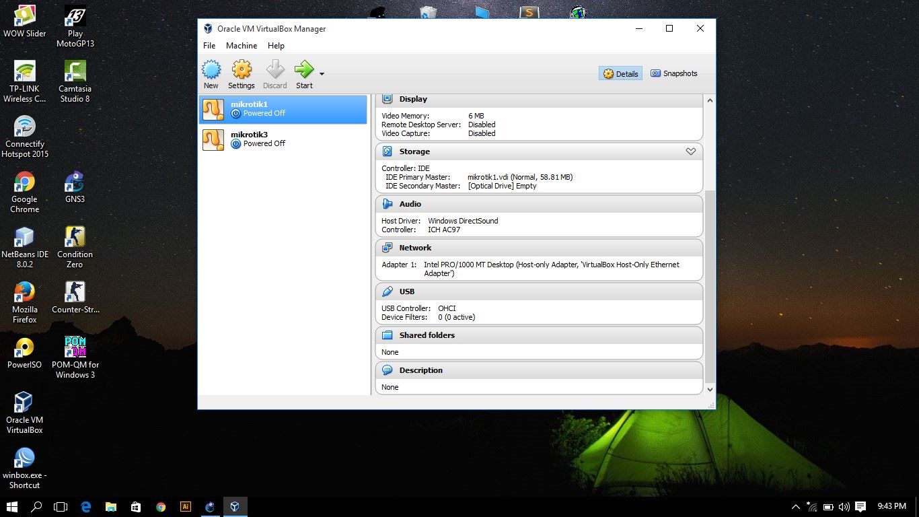The height and width of the screenshot is (517, 919).
Task: Open Counter-Strike desktop shortcut
Action: point(75,298)
